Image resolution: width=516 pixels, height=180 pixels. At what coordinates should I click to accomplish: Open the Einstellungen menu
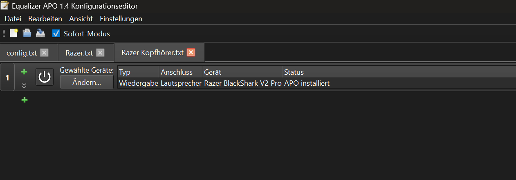[x=121, y=19]
